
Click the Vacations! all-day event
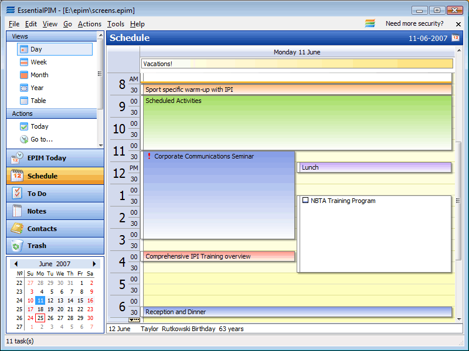click(297, 64)
